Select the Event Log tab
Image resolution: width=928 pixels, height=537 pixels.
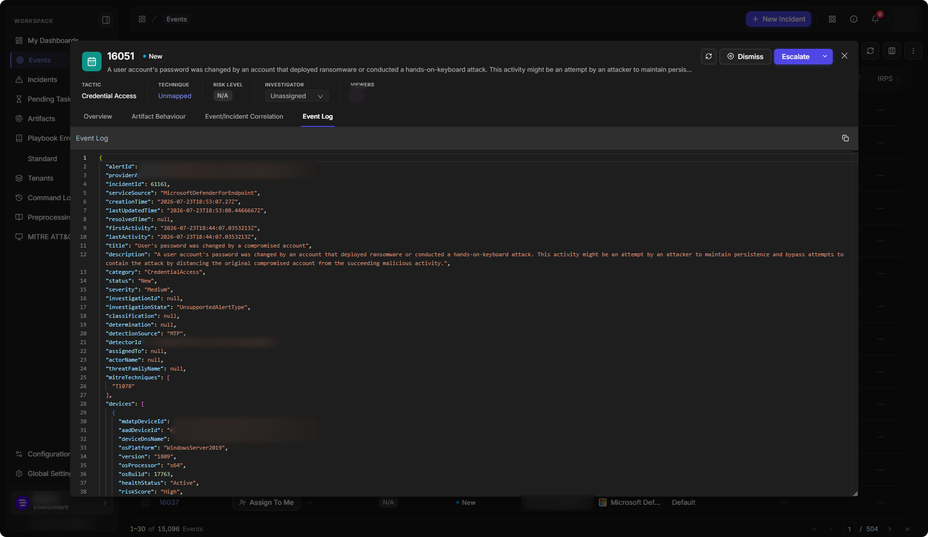[317, 117]
